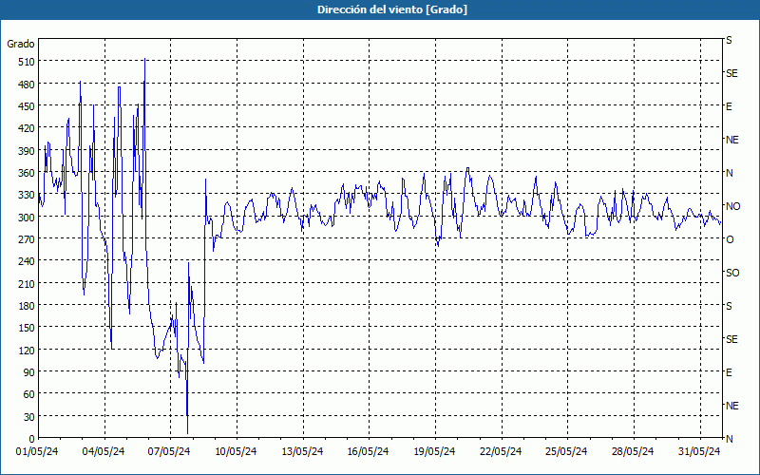Viewport: 760px width, 475px height.
Task: Pick the 420 y-axis value
Action: coord(27,128)
